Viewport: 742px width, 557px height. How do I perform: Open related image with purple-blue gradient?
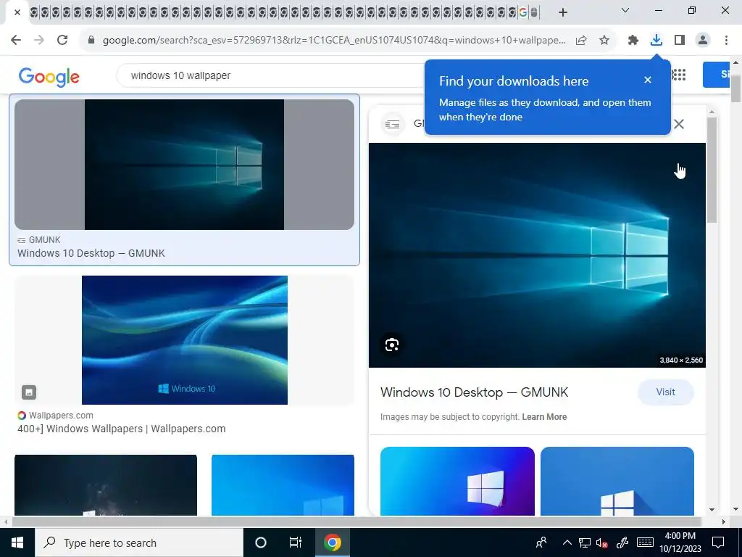coord(457,481)
